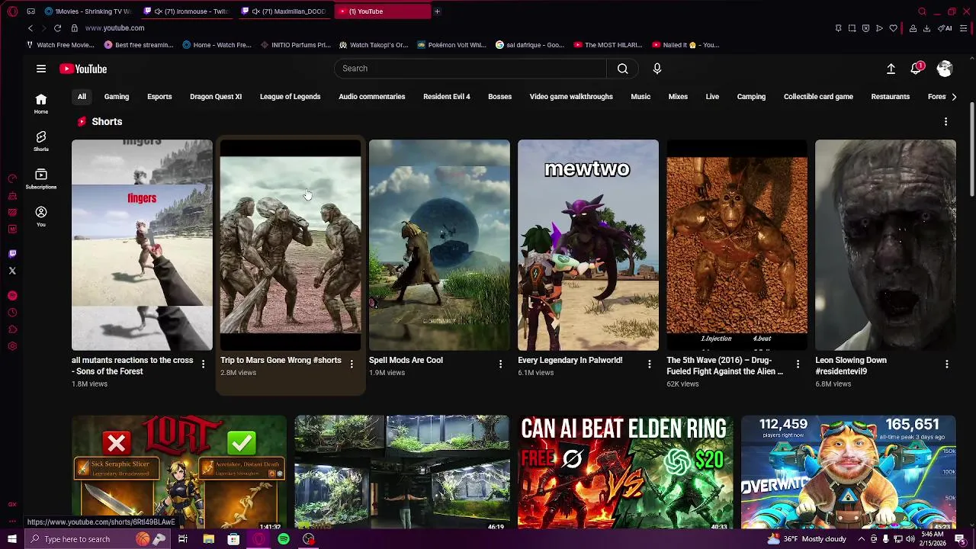
Task: Open the You section in sidebar
Action: 41,217
